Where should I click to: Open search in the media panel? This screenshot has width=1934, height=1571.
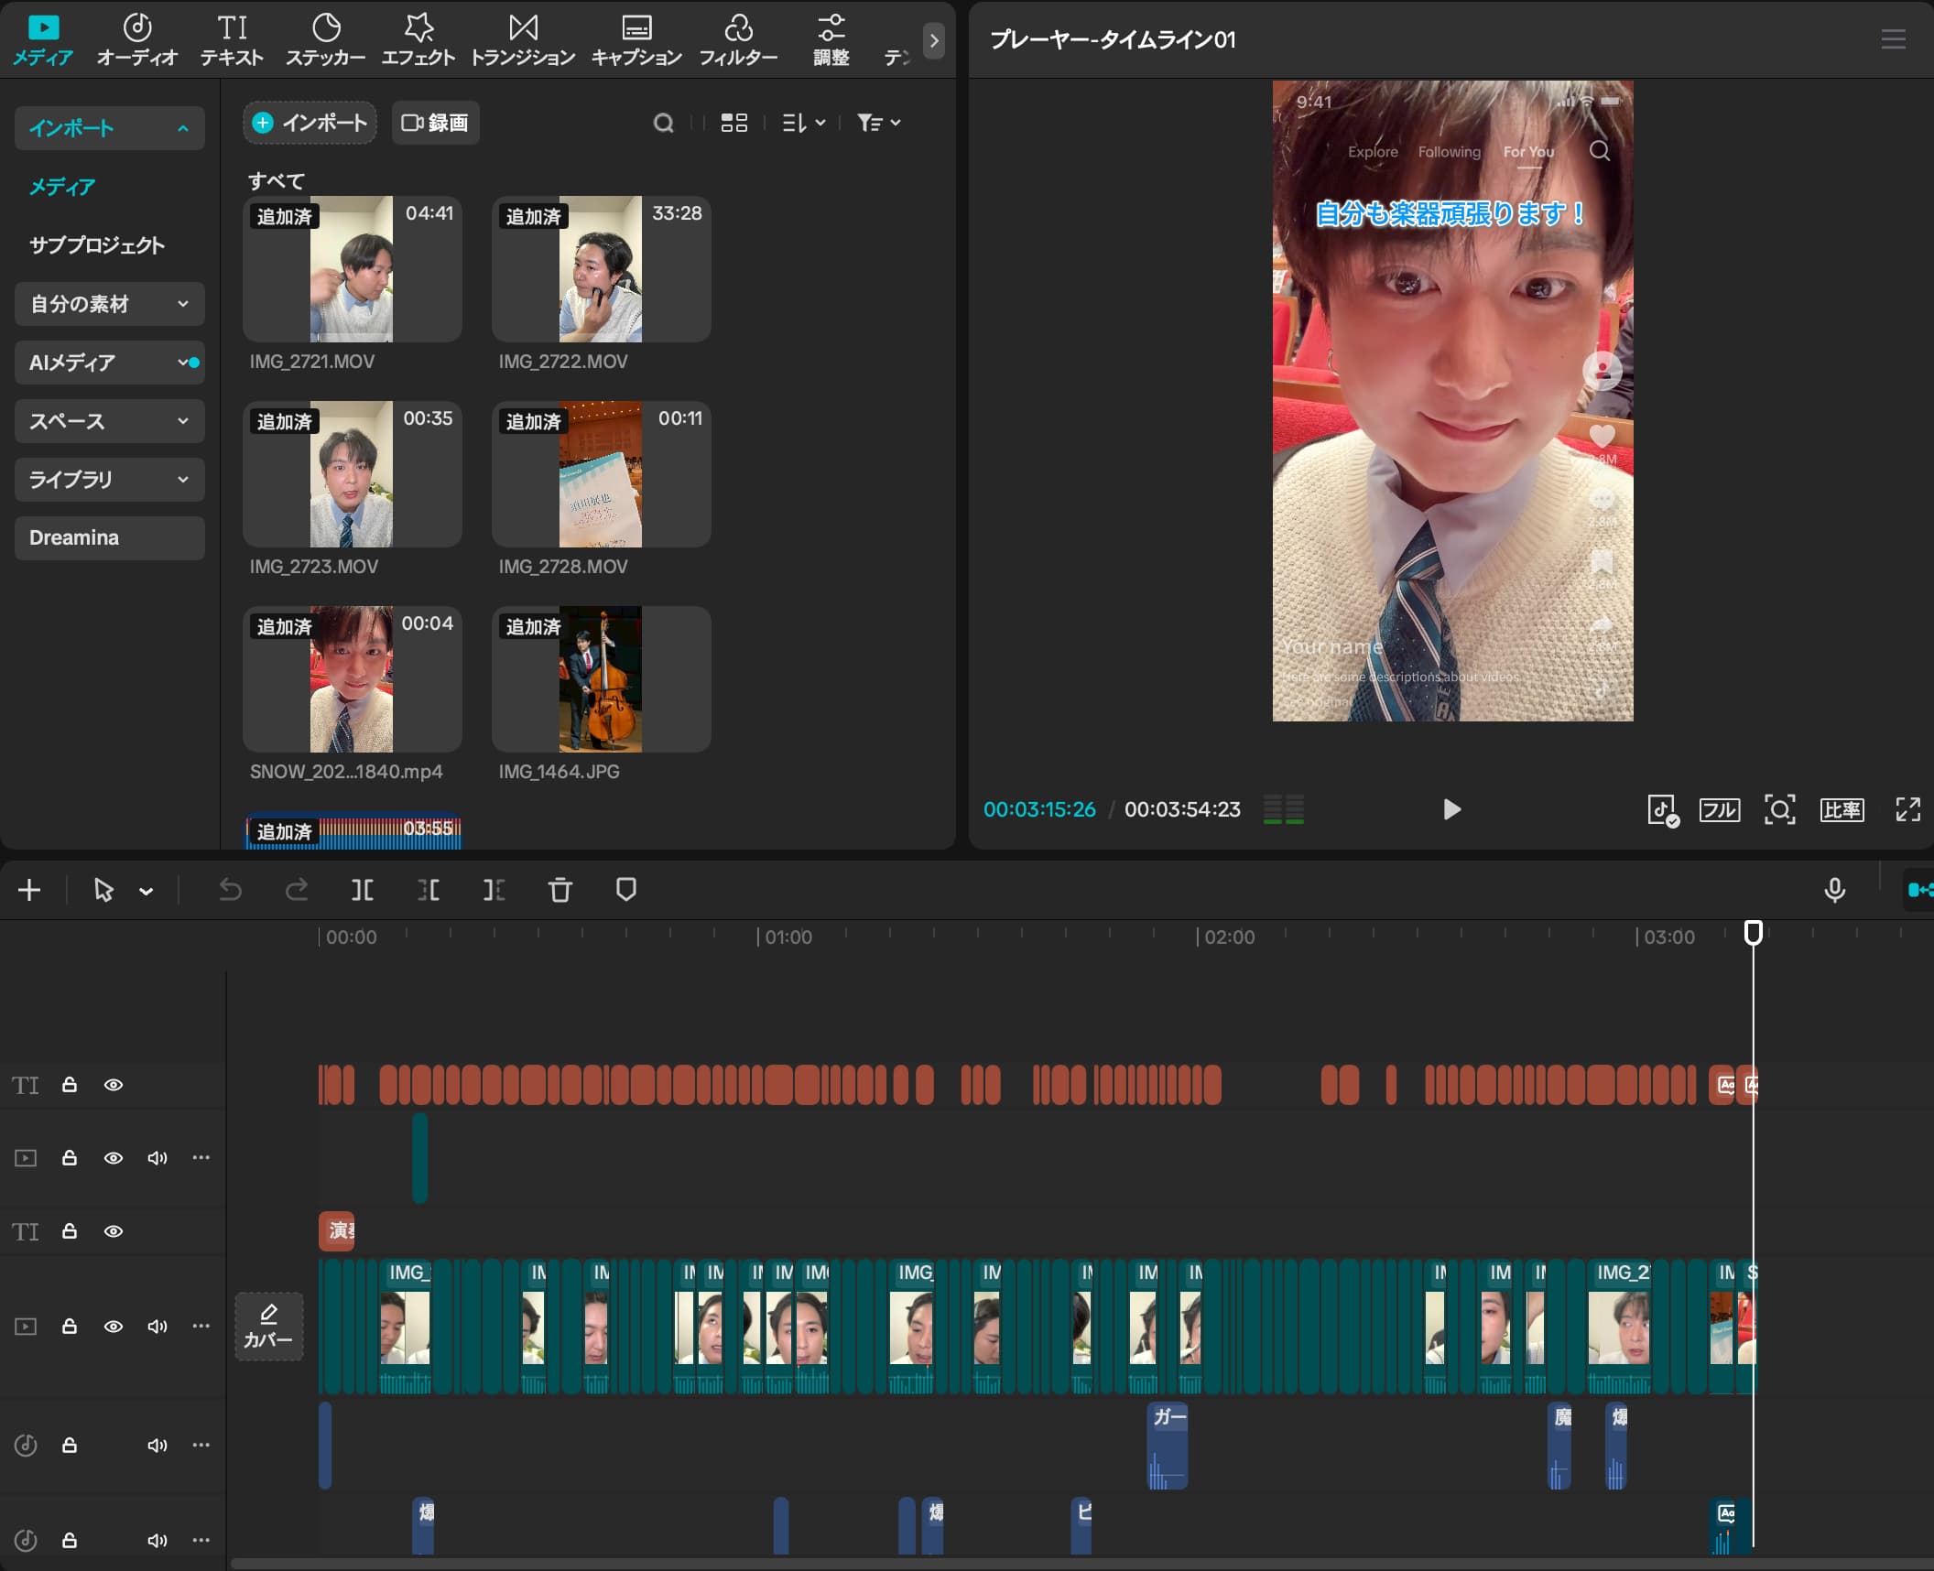664,123
